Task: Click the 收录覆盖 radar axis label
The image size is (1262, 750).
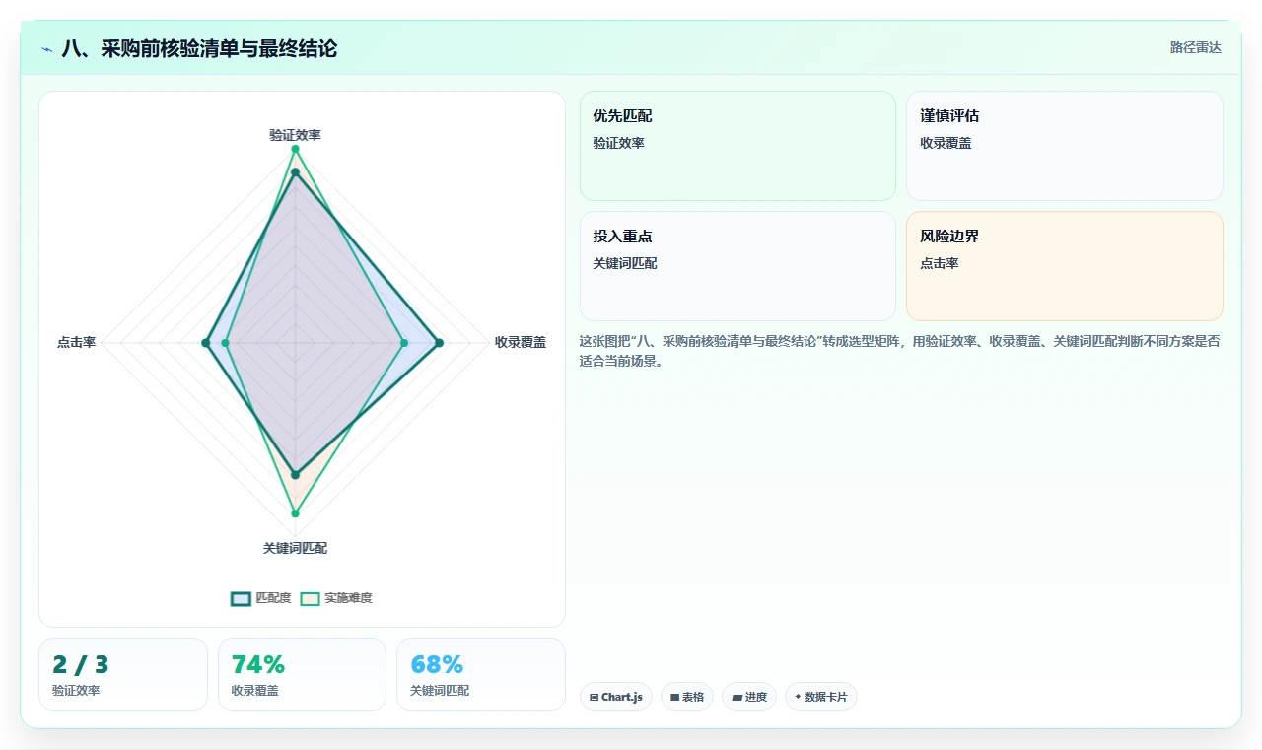Action: [x=521, y=343]
